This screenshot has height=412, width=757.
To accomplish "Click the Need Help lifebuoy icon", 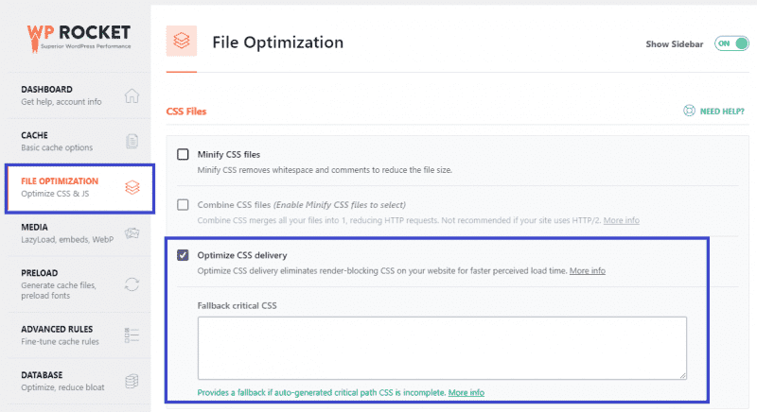I will coord(689,111).
